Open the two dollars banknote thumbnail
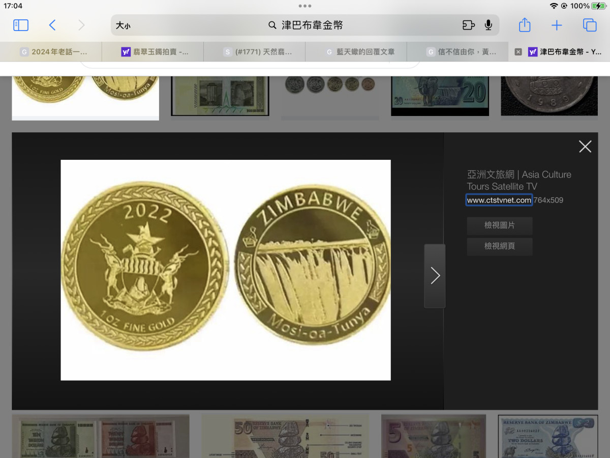This screenshot has width=610, height=458. point(548,436)
